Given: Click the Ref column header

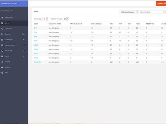Looking at the screenshot, I should [x=121, y=24].
